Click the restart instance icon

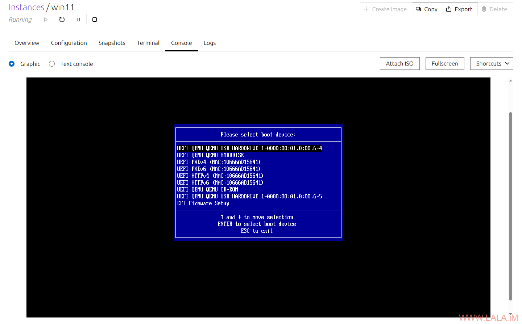pyautogui.click(x=62, y=20)
